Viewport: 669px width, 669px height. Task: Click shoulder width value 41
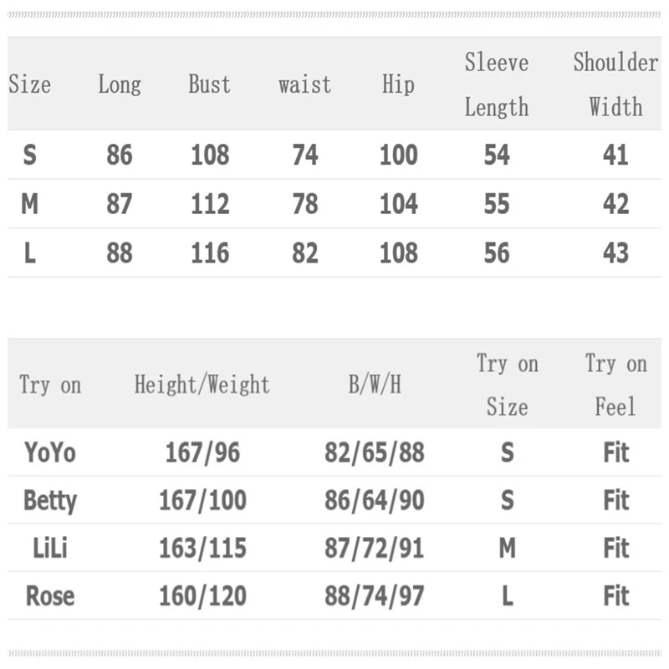coord(615,156)
